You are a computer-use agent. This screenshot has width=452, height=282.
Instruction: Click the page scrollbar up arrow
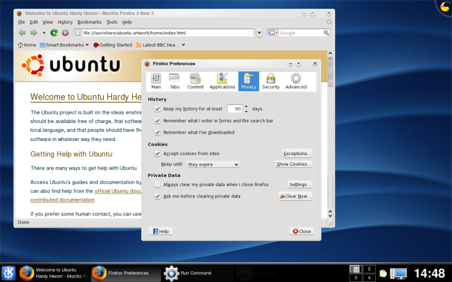[331, 53]
